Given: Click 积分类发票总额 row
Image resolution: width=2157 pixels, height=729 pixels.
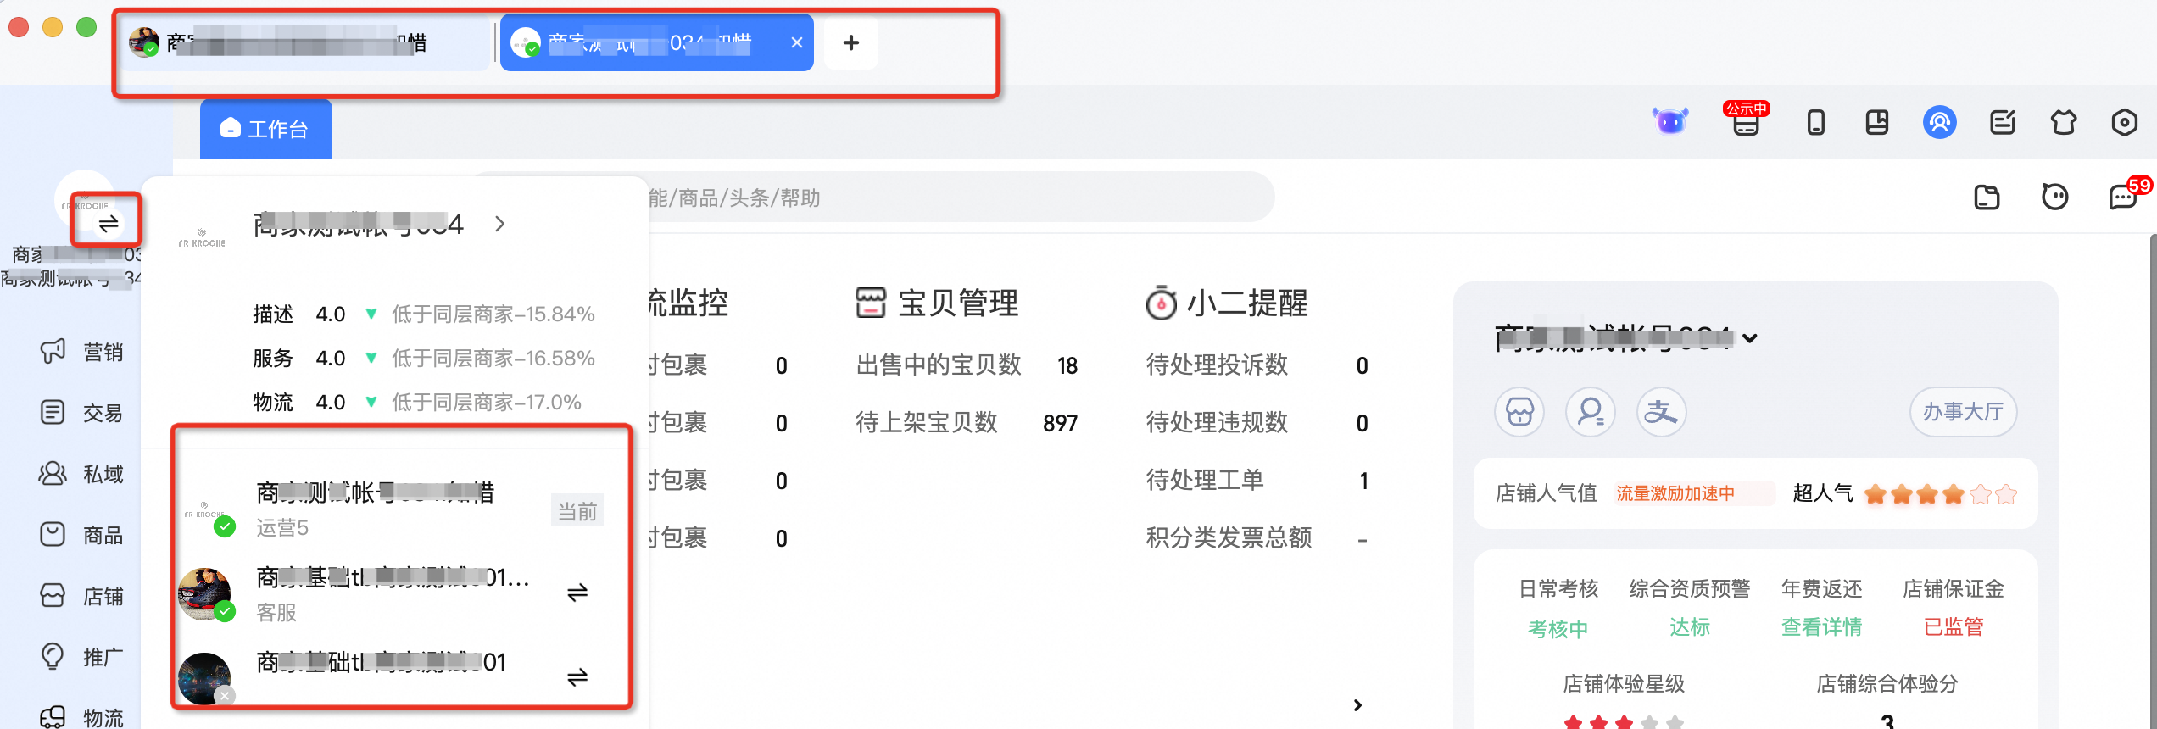Looking at the screenshot, I should (1257, 538).
